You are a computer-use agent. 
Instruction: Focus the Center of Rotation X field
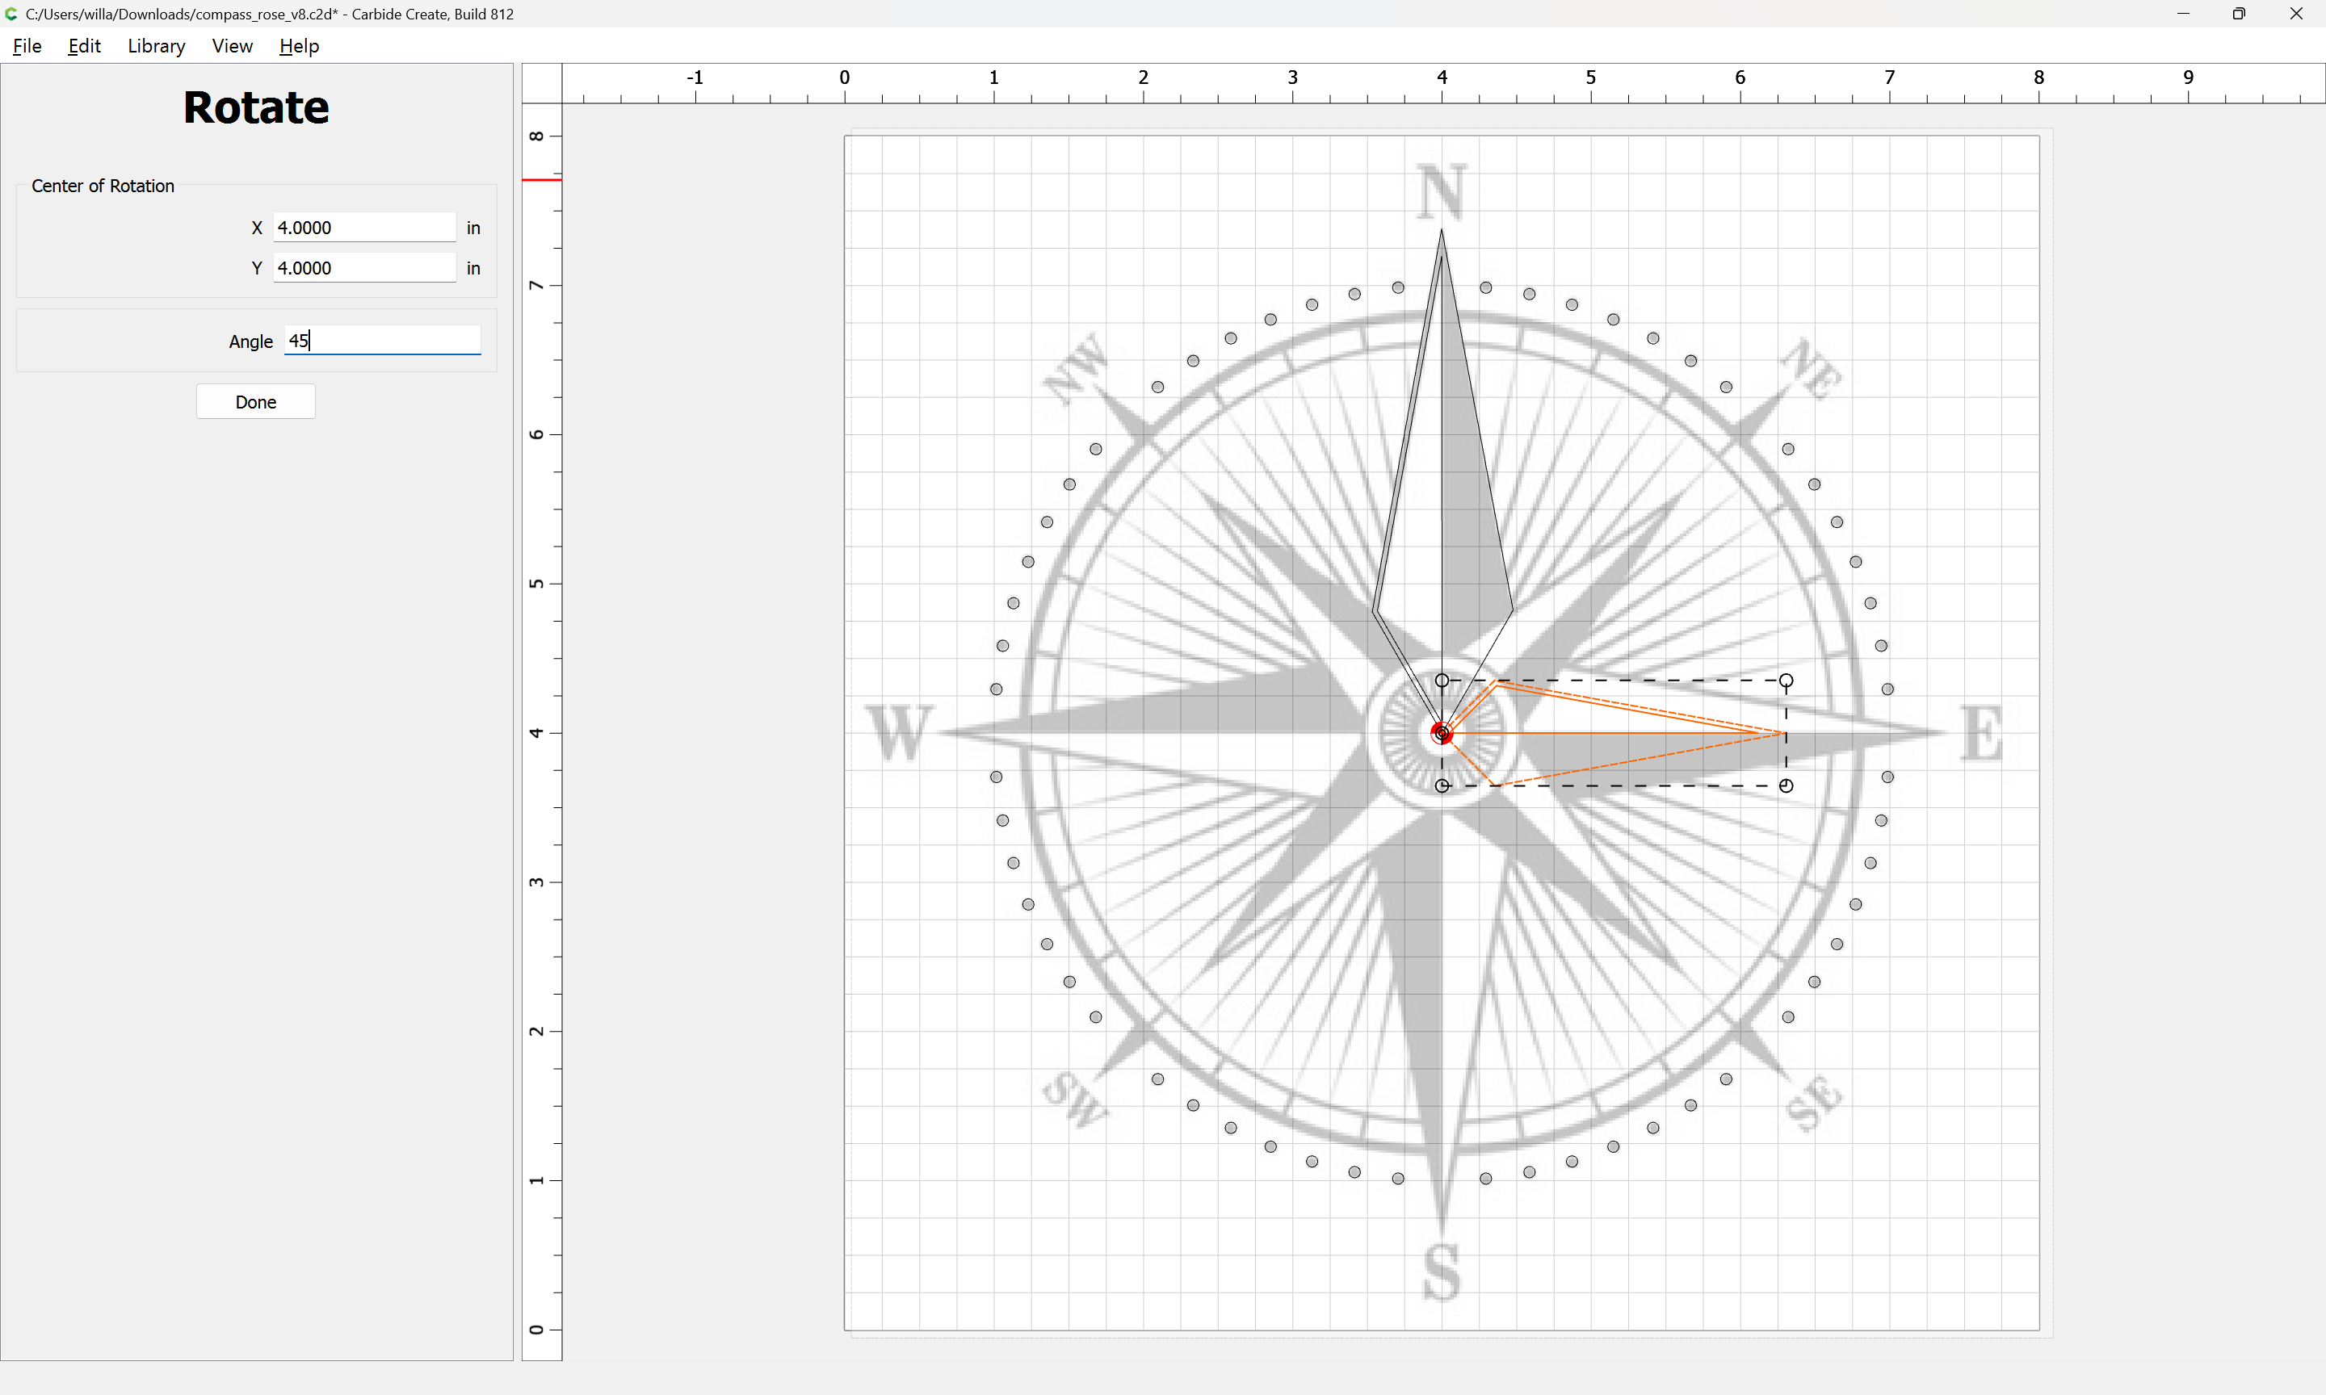[364, 228]
